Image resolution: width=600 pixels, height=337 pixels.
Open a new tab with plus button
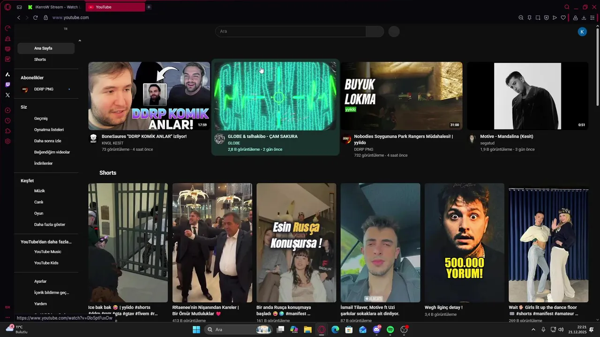[149, 7]
